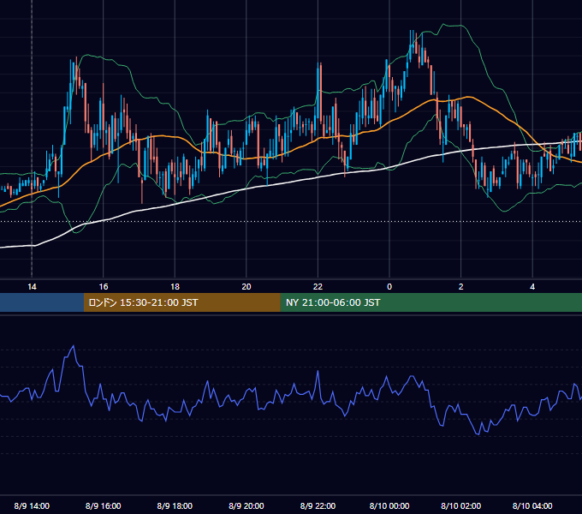Click hour label 18 on price chart axis
Image resolution: width=582 pixels, height=514 pixels.
point(175,286)
